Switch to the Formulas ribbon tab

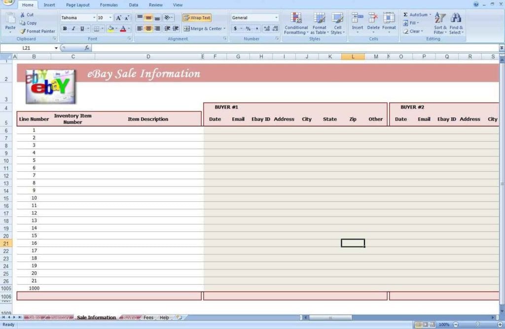click(108, 5)
